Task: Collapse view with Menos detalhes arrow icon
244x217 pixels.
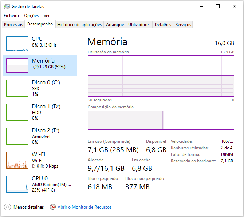Action: (8, 207)
